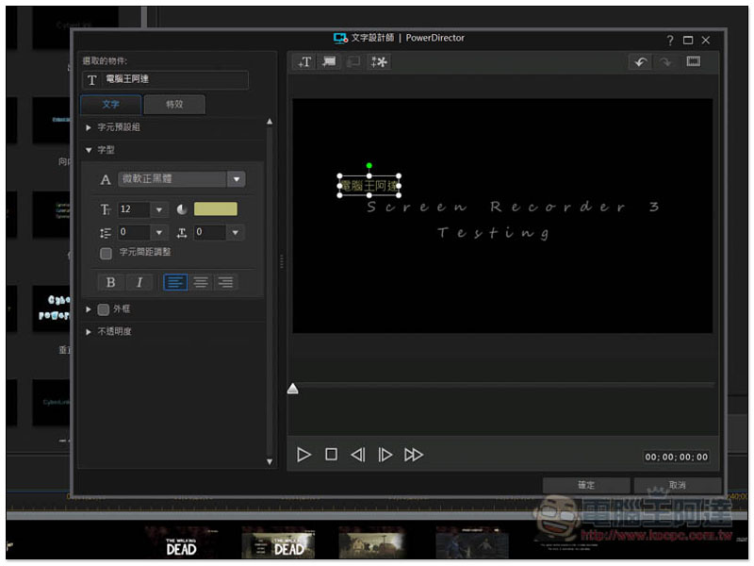Click the insert particle effect icon
The height and width of the screenshot is (566, 754).
coord(380,62)
